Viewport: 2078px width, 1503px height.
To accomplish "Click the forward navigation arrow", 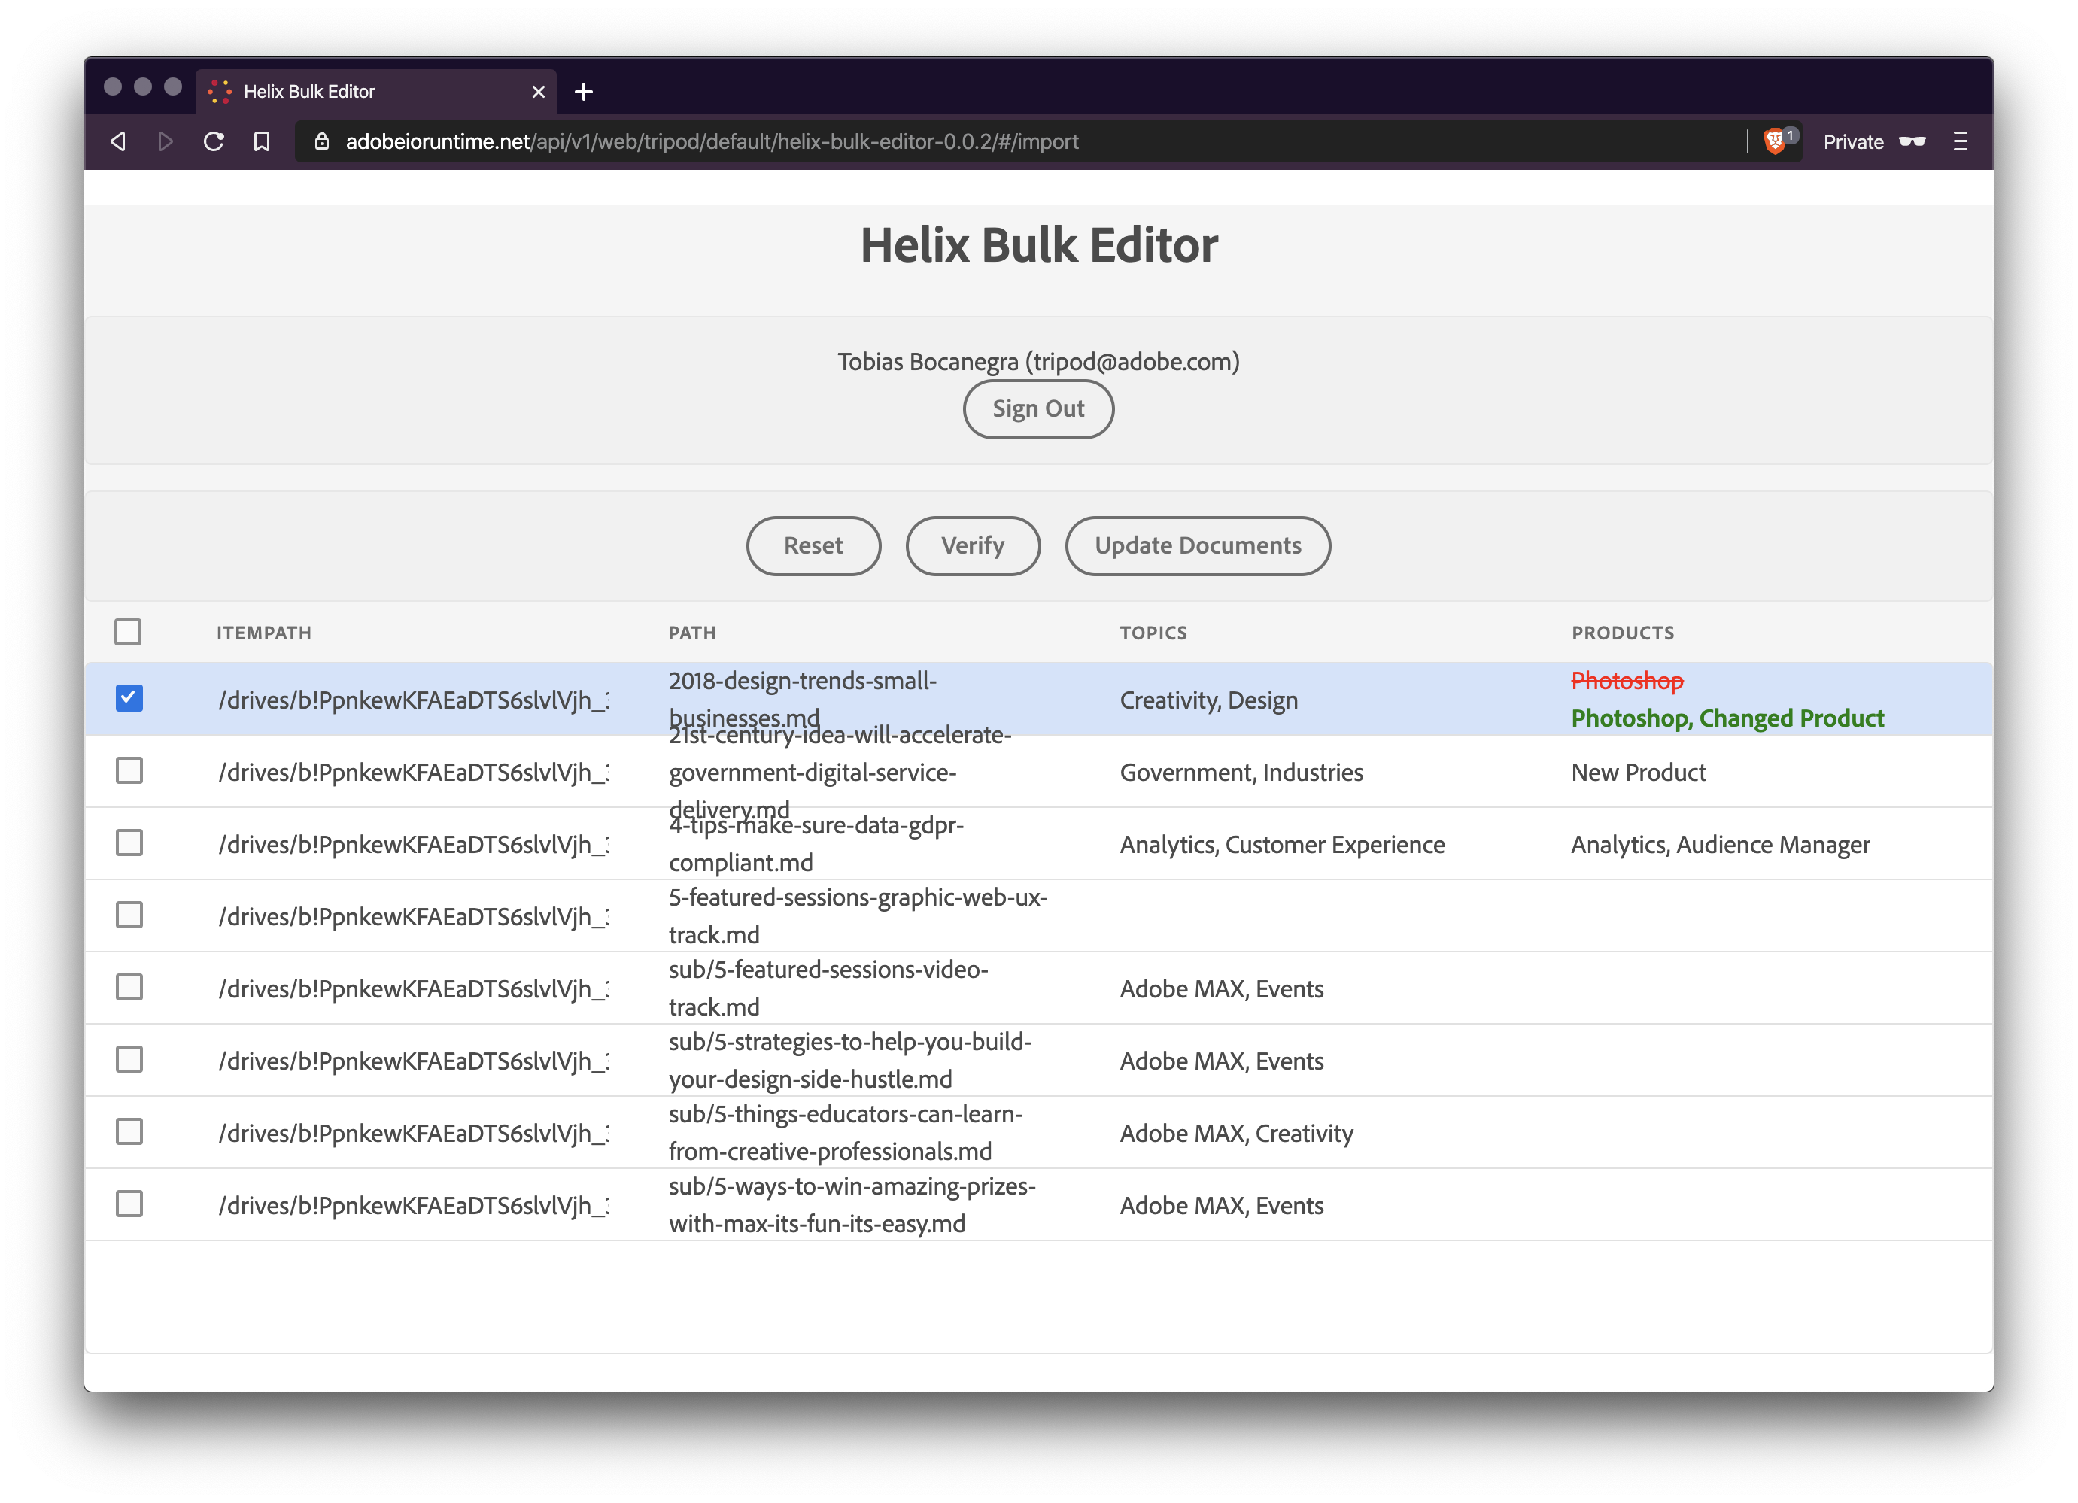I will (x=166, y=141).
